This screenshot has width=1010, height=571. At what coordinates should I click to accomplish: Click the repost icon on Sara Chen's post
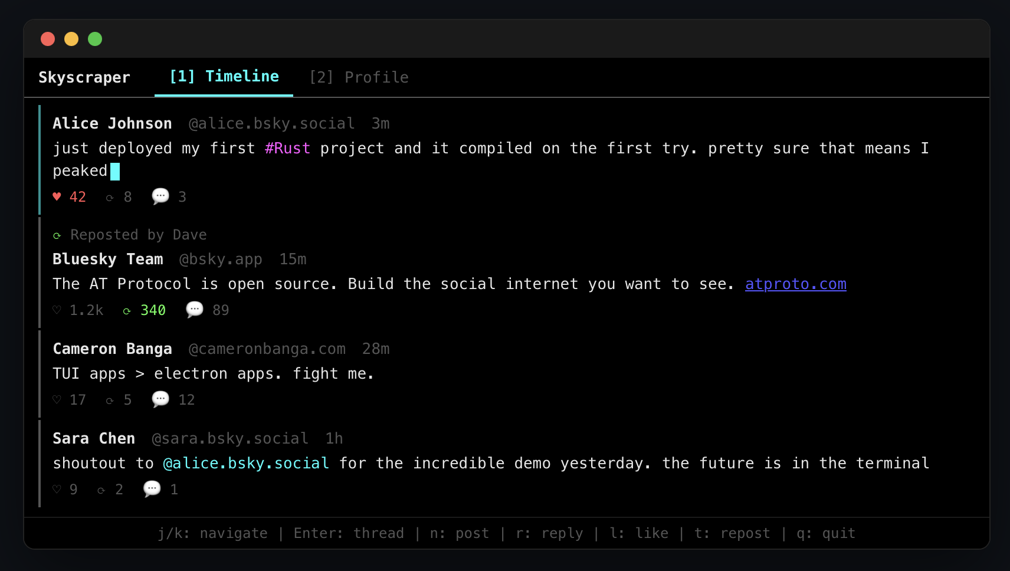[101, 489]
